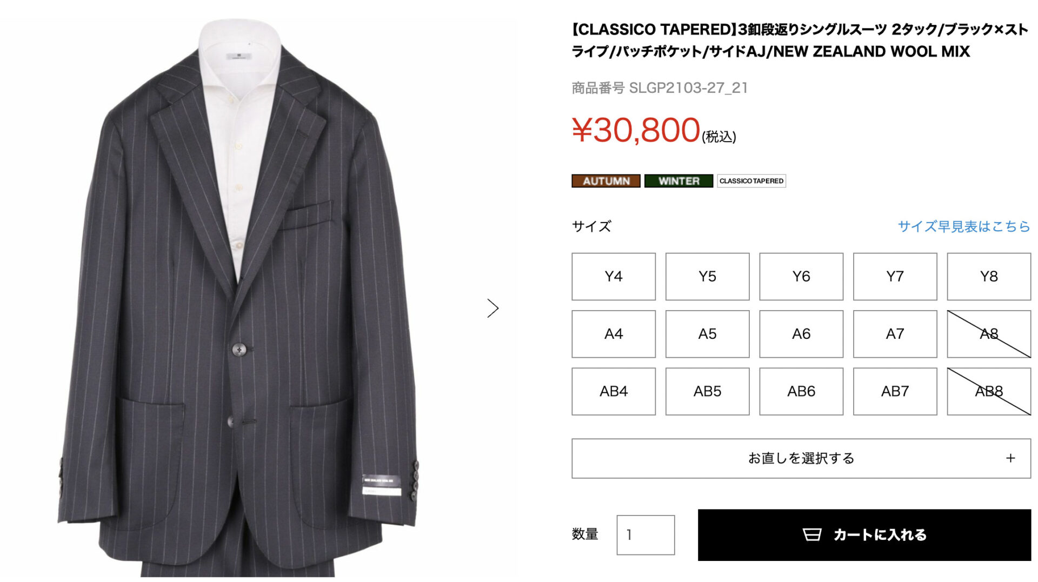Add item with カートに入れる button
The width and height of the screenshot is (1038, 582).
click(864, 535)
